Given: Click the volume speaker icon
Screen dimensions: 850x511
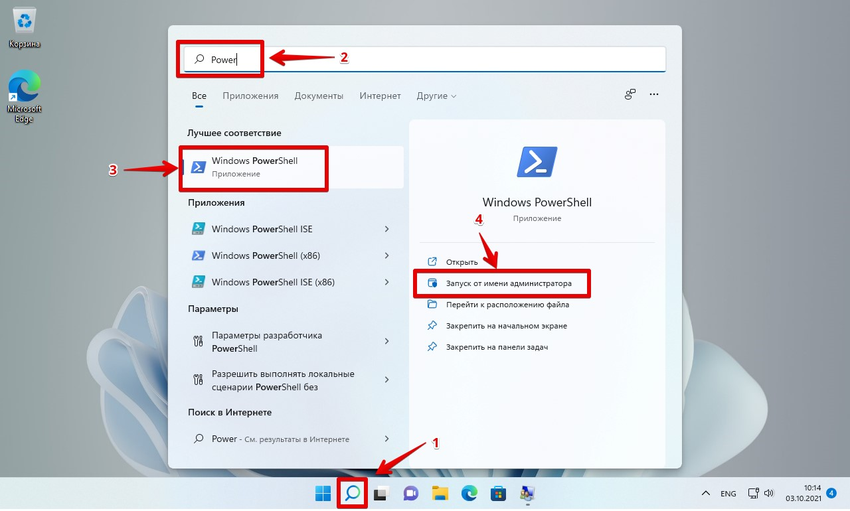Looking at the screenshot, I should (769, 494).
